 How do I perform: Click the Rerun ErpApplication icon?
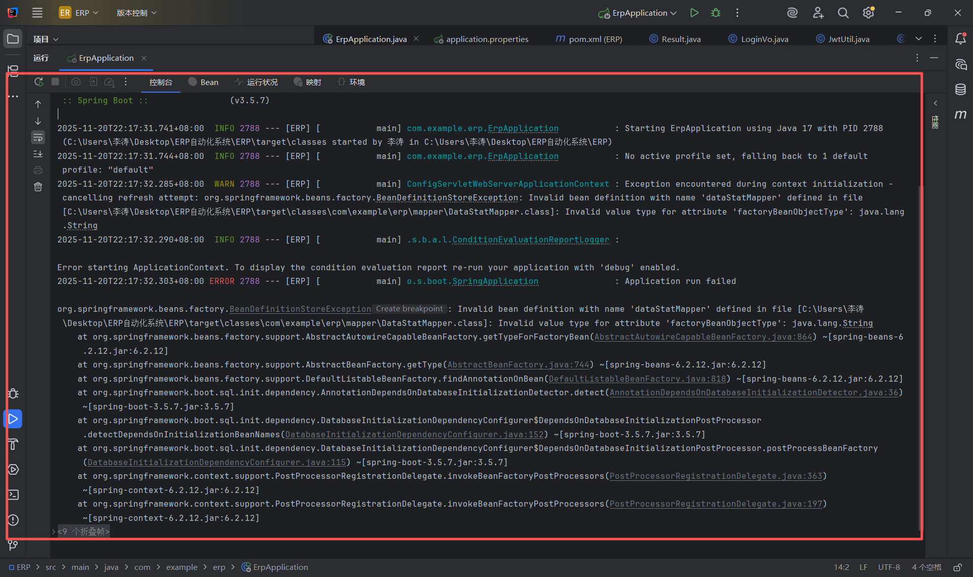coord(39,82)
